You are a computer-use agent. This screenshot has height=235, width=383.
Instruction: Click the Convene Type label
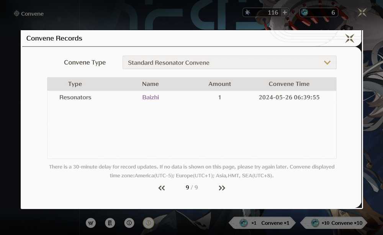(85, 63)
